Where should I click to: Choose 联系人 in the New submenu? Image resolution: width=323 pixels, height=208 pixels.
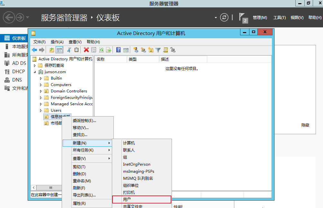(x=142, y=150)
